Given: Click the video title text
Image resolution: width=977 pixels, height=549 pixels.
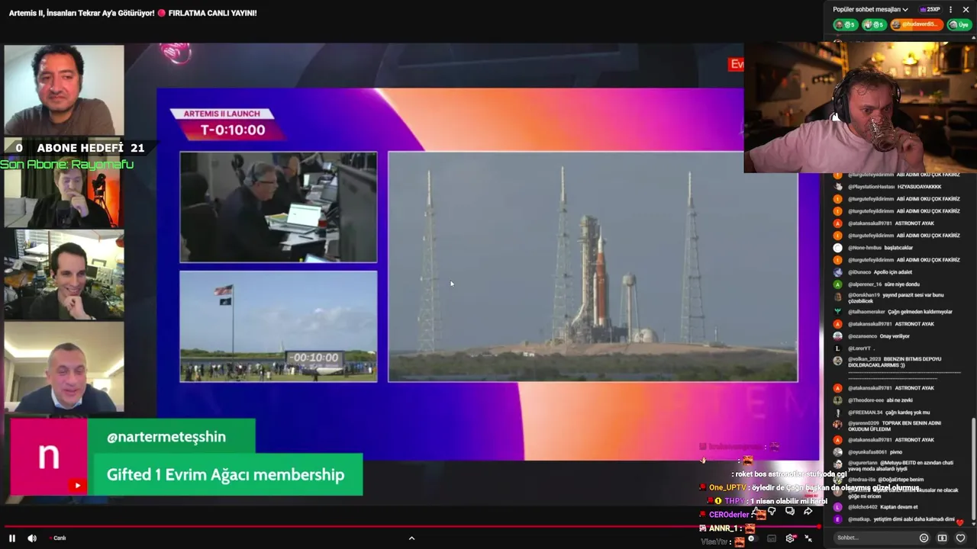Looking at the screenshot, I should coord(133,13).
